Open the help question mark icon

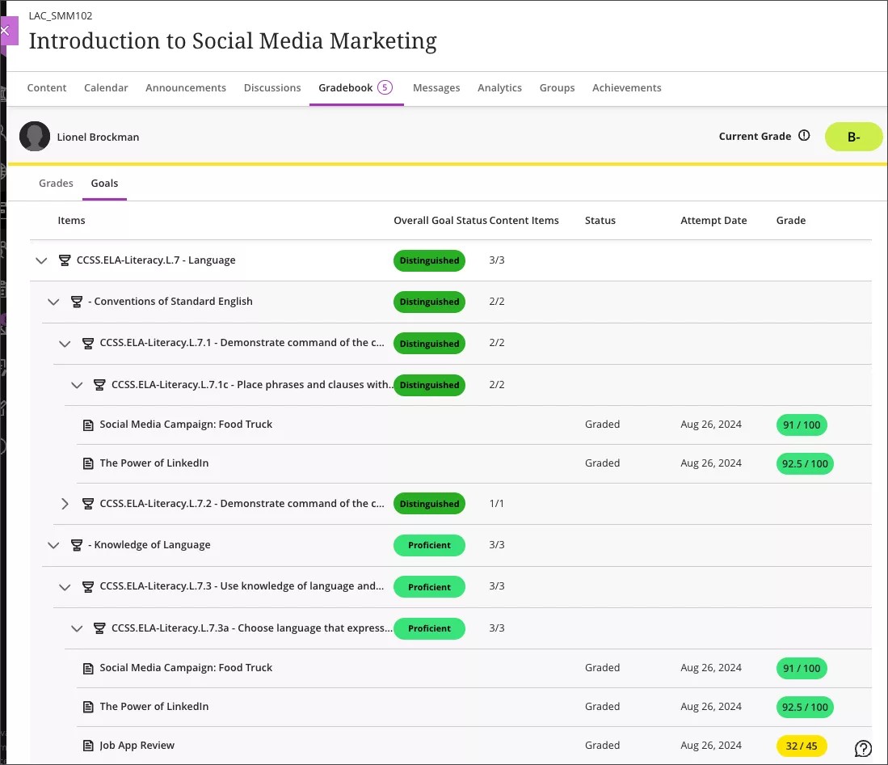[x=863, y=748]
